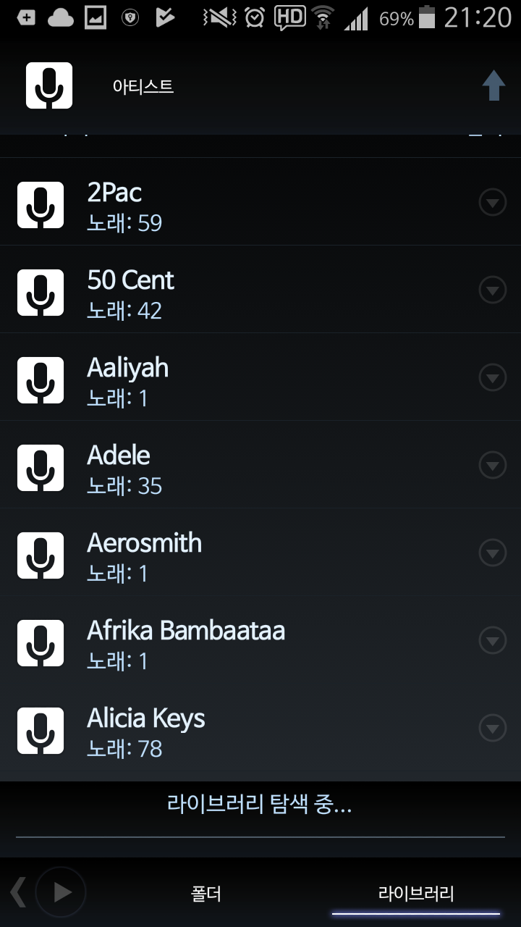521x927 pixels.
Task: Open dropdown menu for 2Pac
Action: (493, 204)
